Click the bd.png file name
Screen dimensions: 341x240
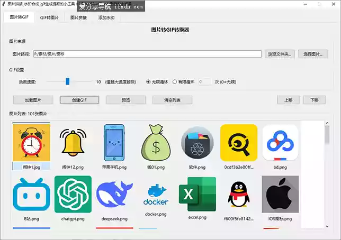tap(280, 167)
